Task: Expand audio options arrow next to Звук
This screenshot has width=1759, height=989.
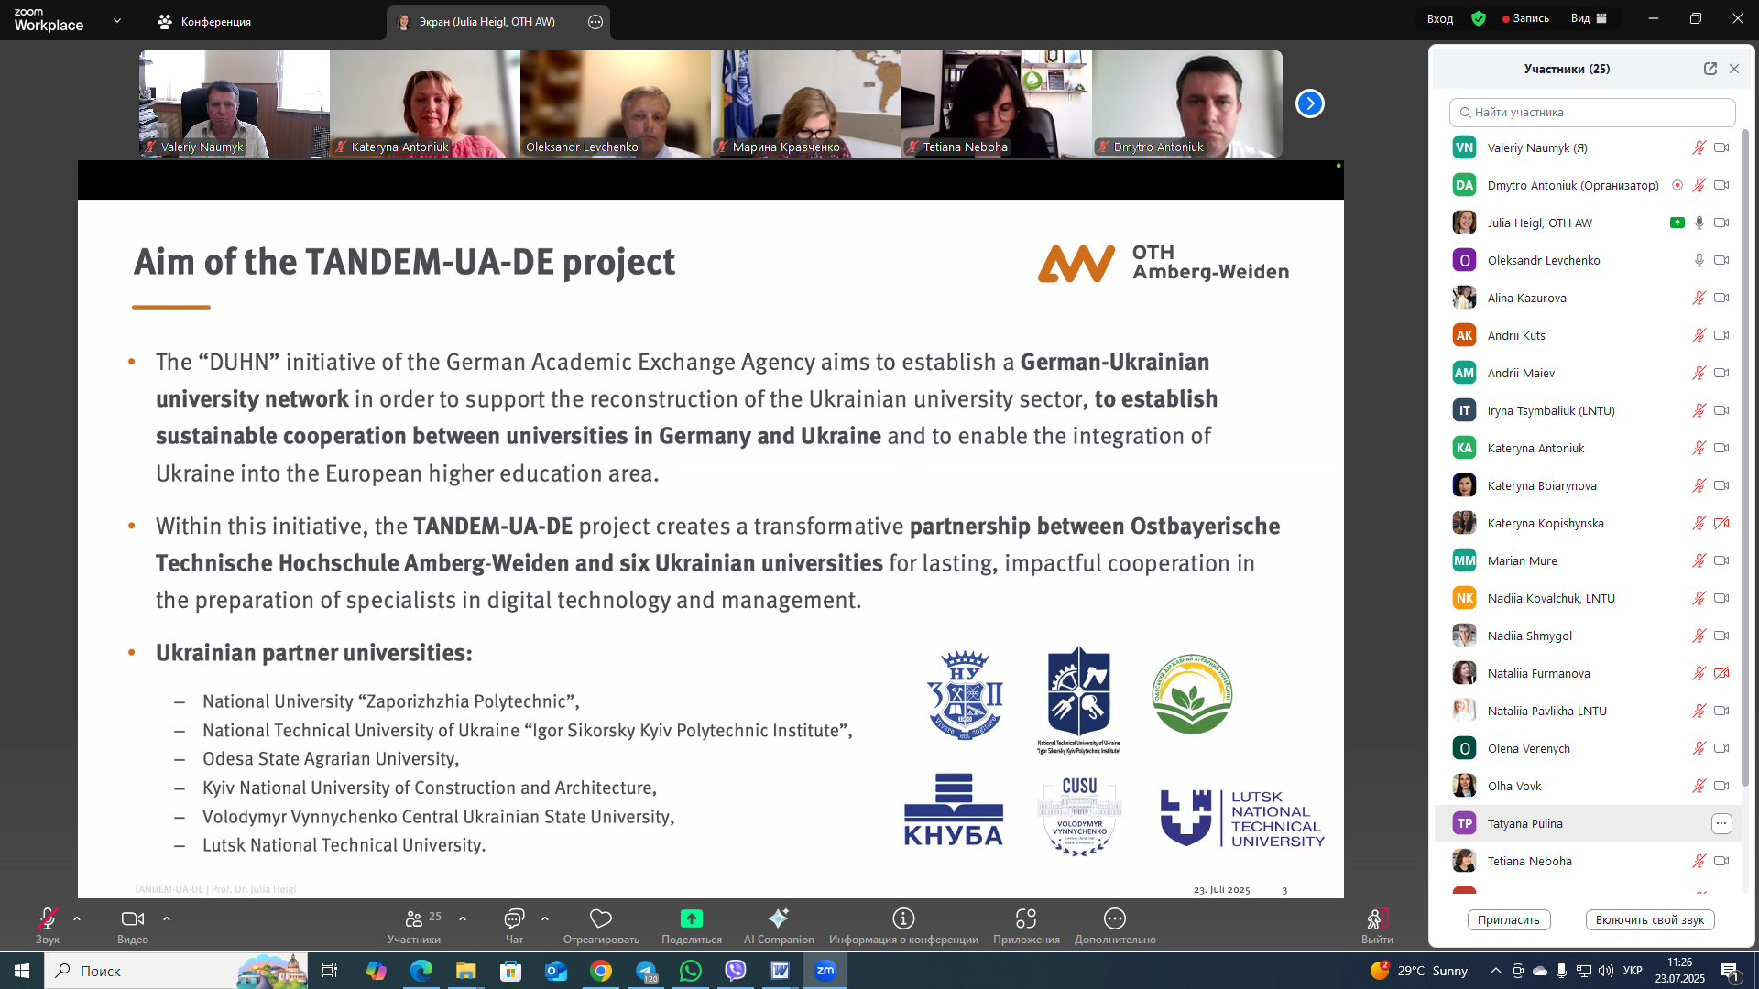Action: click(x=77, y=918)
